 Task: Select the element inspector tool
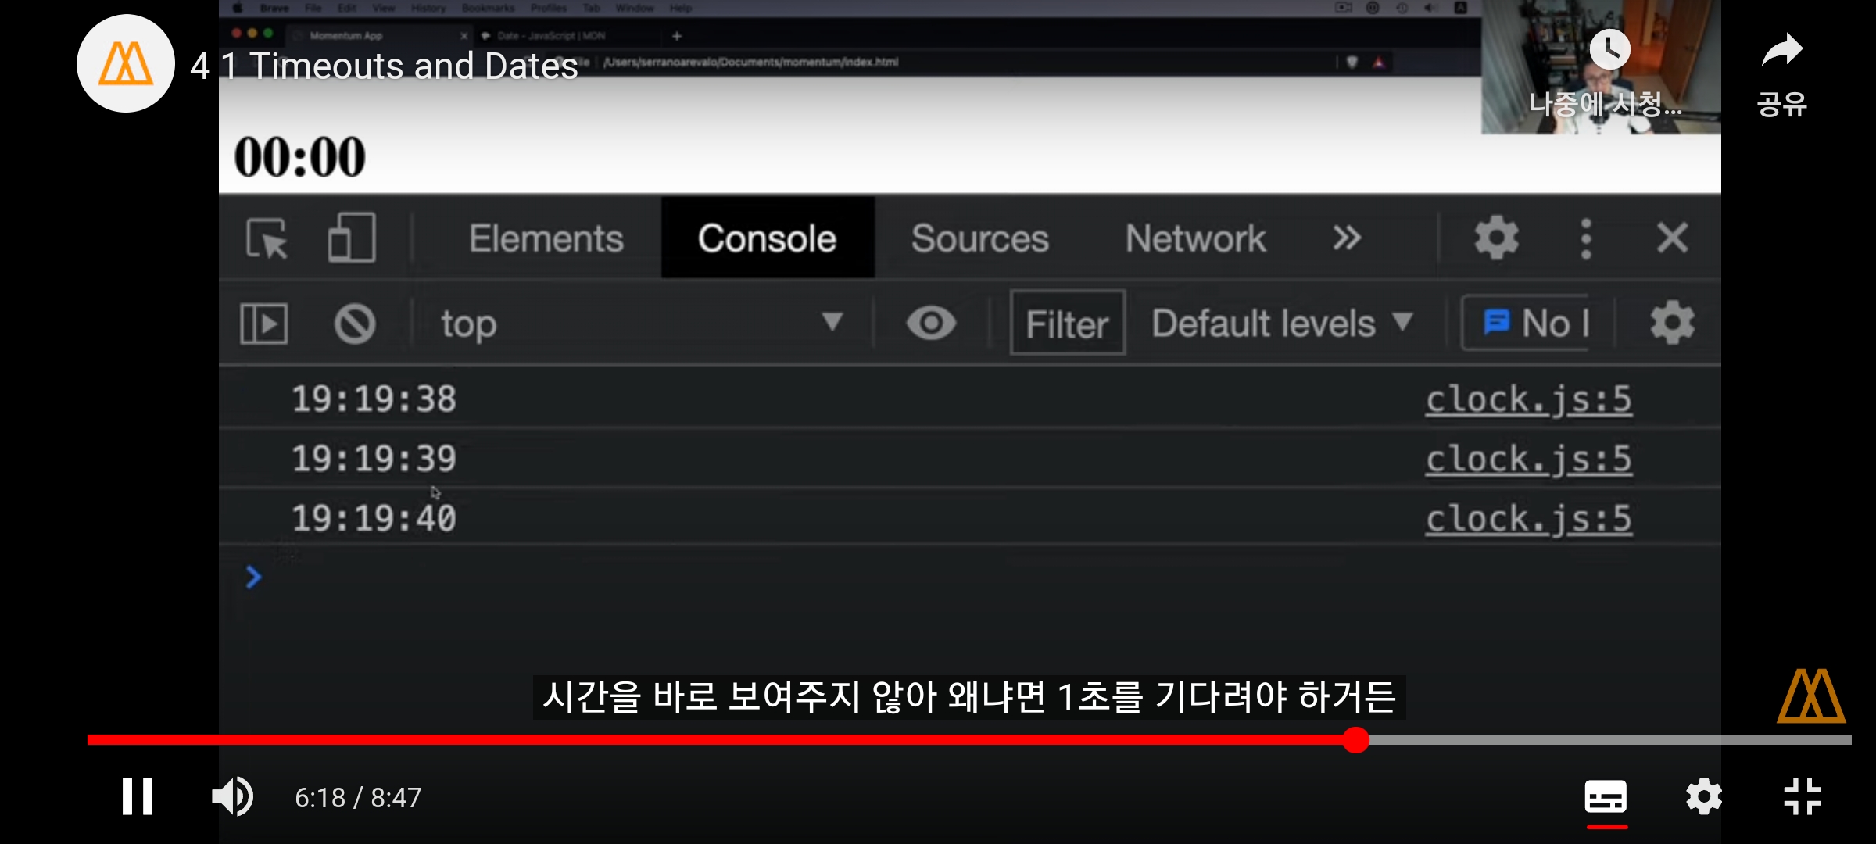coord(267,238)
